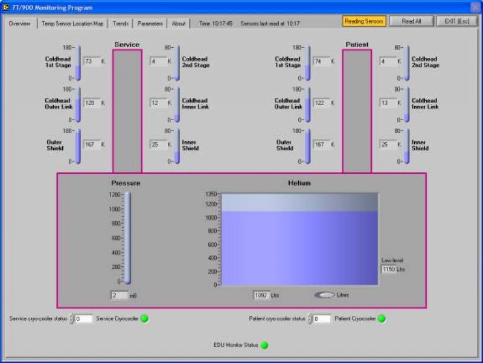Click the Service Outer Link value 120 K
This screenshot has height=363, width=483.
click(92, 103)
